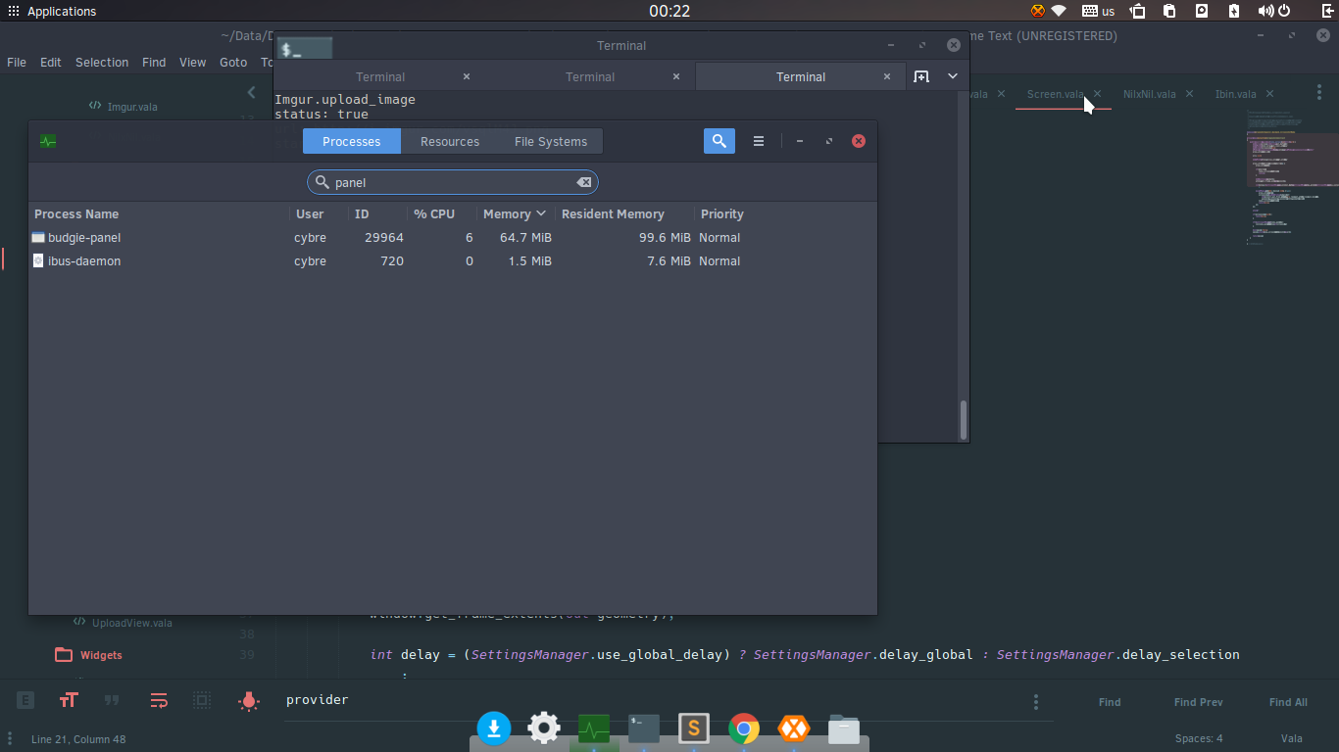This screenshot has width=1339, height=752.
Task: Toggle Memory column sort order arrow
Action: pyautogui.click(x=541, y=213)
